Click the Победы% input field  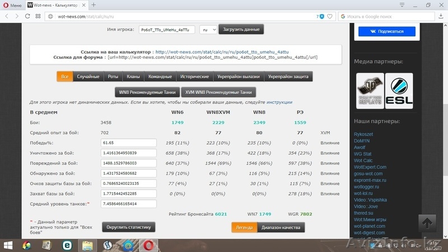pyautogui.click(x=128, y=143)
